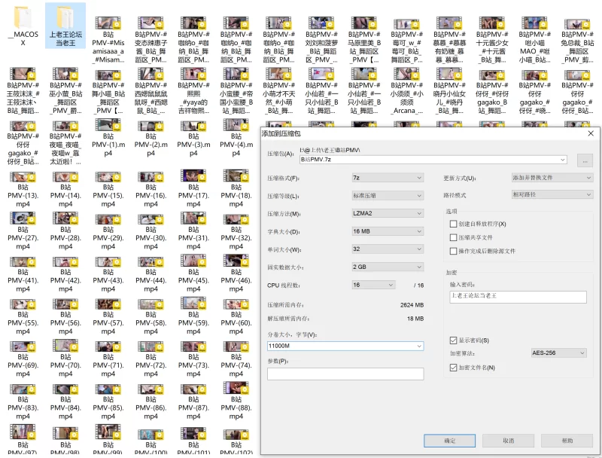Click the 确定 button
Image resolution: width=602 pixels, height=458 pixels.
pyautogui.click(x=449, y=441)
